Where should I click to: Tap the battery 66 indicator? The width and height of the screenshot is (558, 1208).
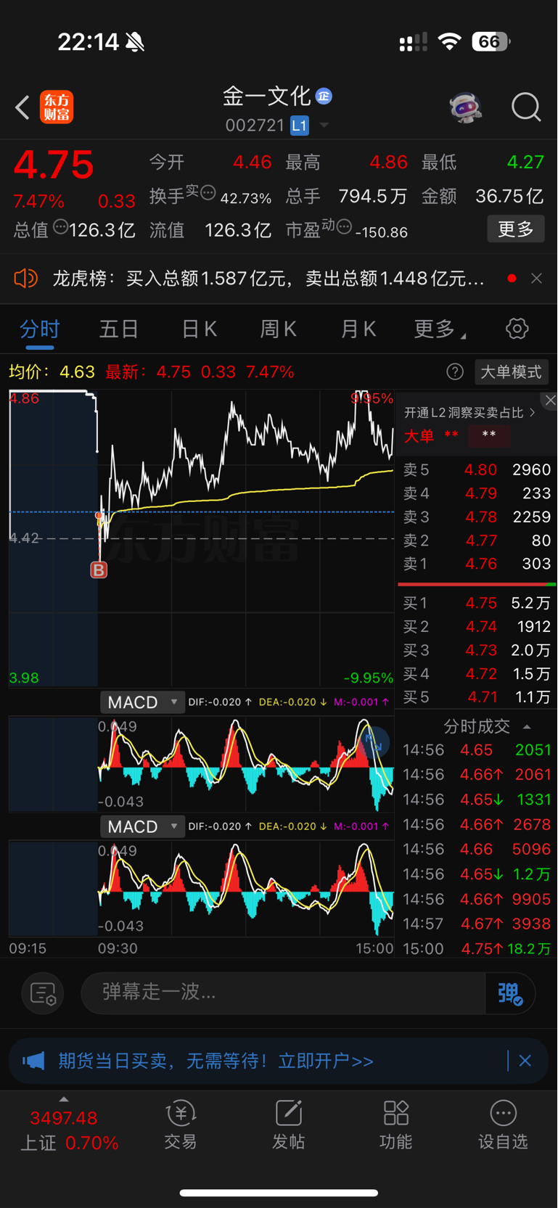(x=491, y=41)
